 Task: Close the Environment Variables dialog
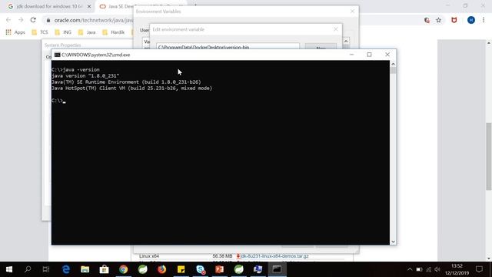[x=352, y=12]
